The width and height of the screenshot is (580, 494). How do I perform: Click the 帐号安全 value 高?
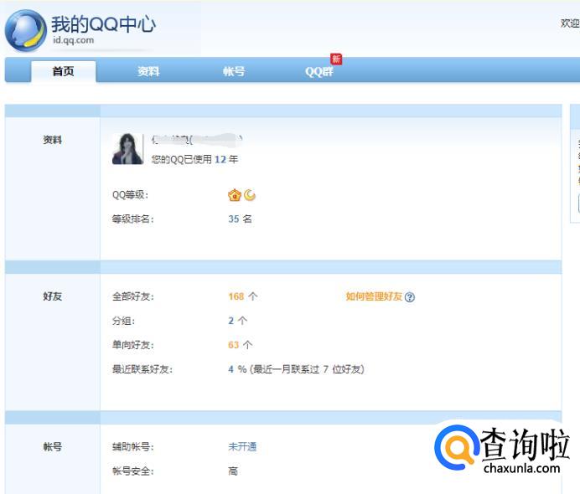(233, 471)
